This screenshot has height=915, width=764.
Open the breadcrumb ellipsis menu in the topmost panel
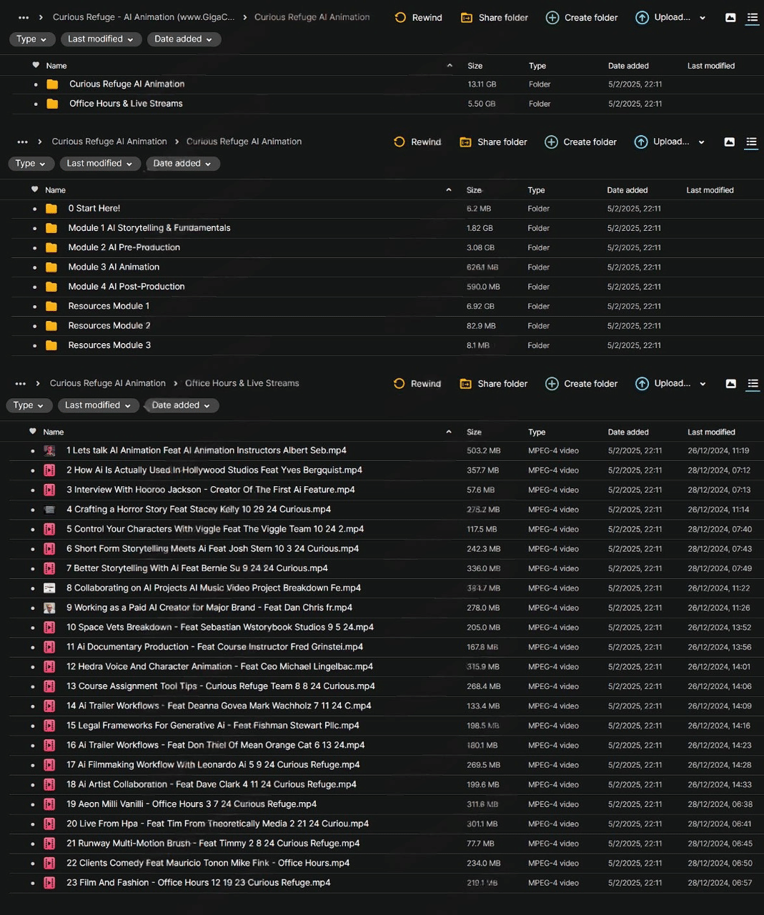pyautogui.click(x=24, y=18)
